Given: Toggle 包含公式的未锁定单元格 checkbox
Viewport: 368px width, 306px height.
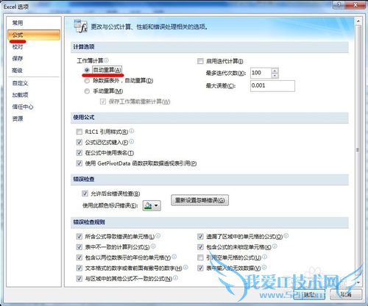Looking at the screenshot, I should 200,247.
